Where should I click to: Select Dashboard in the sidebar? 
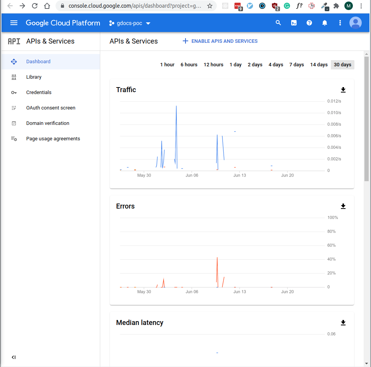(51, 62)
